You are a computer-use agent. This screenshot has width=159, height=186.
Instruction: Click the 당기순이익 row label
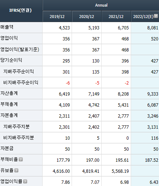point(11,60)
